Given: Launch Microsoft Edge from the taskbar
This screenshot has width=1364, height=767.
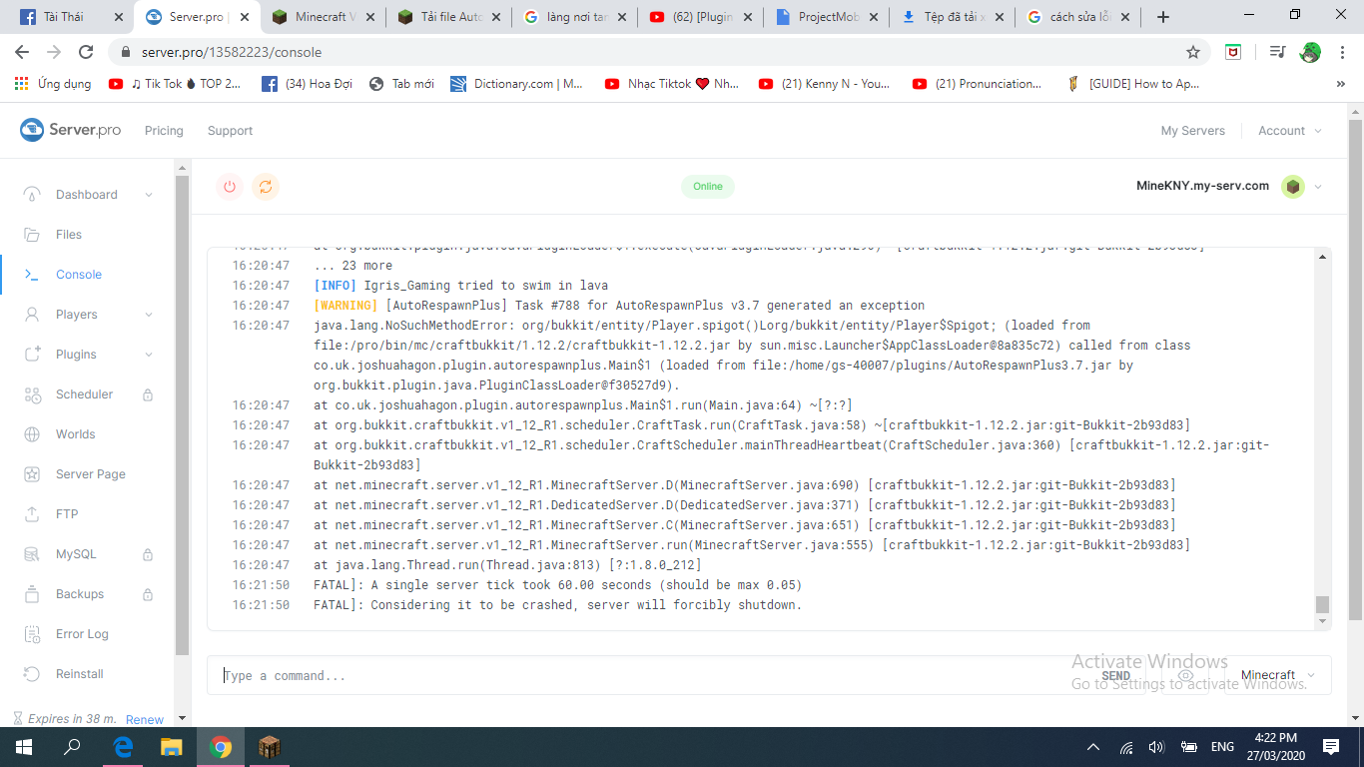Looking at the screenshot, I should [x=123, y=747].
